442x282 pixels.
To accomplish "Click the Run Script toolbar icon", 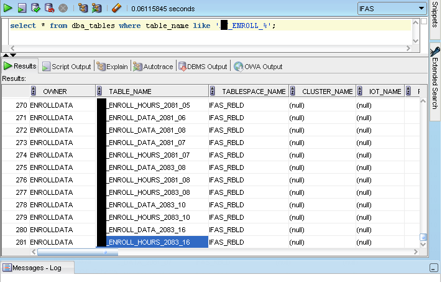I will (x=22, y=8).
